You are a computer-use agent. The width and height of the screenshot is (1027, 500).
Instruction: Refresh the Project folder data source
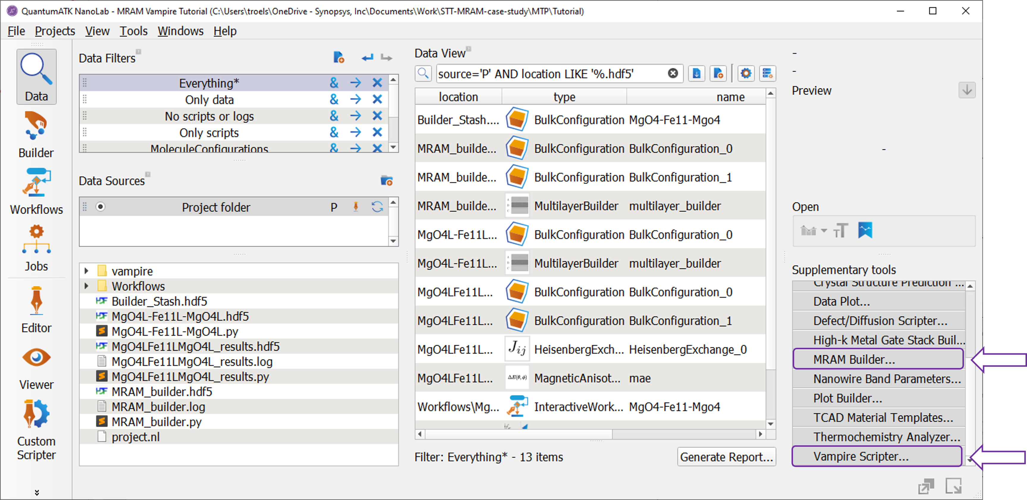click(377, 207)
